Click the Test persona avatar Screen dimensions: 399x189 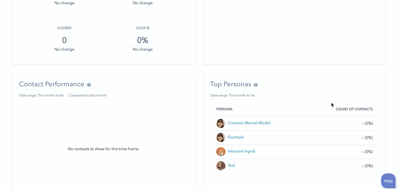[x=221, y=166]
